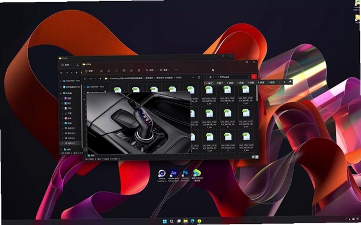Click the car gear shifter preview image
361x225 pixels.
click(138, 123)
